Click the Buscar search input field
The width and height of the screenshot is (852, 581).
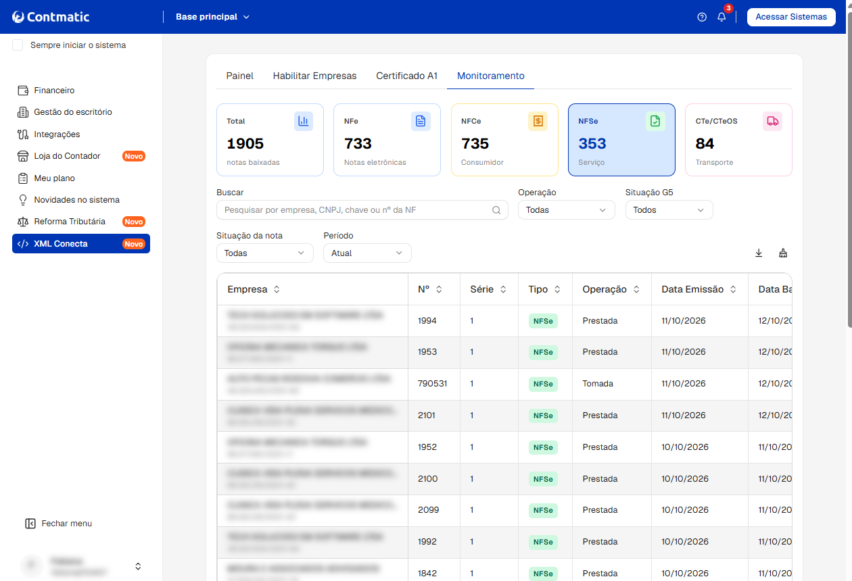362,210
